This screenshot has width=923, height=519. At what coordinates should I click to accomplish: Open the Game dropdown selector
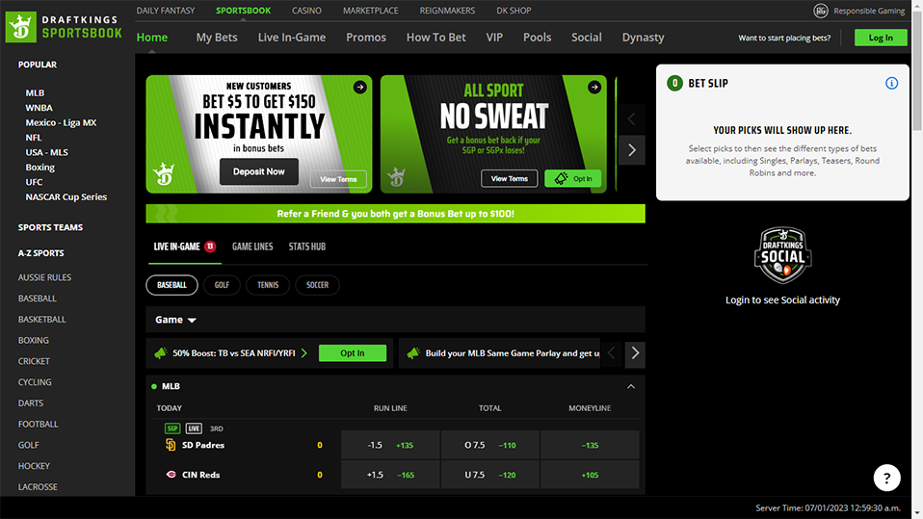tap(176, 320)
